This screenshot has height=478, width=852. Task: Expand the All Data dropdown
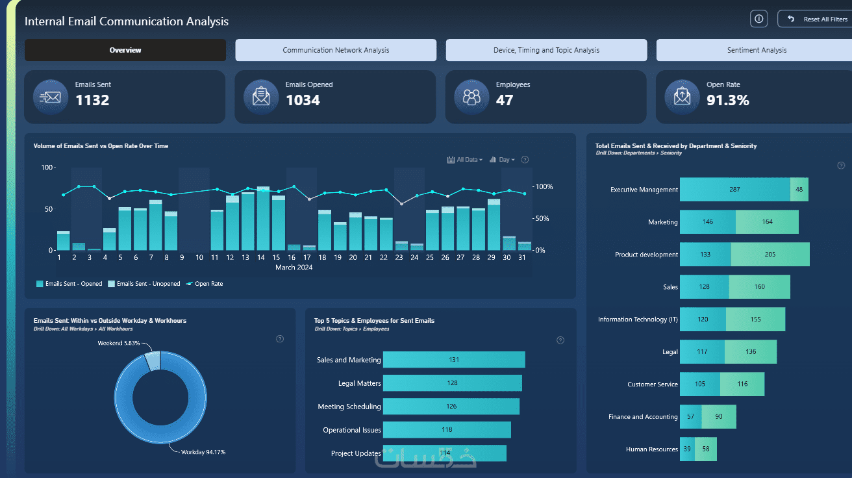(x=465, y=160)
